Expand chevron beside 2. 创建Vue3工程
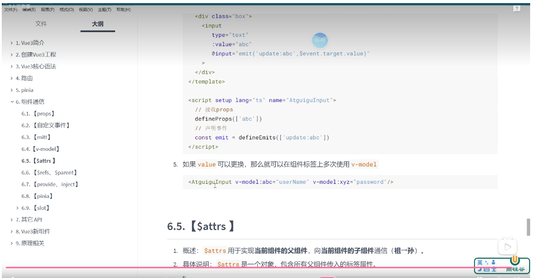Viewport: 535px width, 278px height. click(11, 55)
